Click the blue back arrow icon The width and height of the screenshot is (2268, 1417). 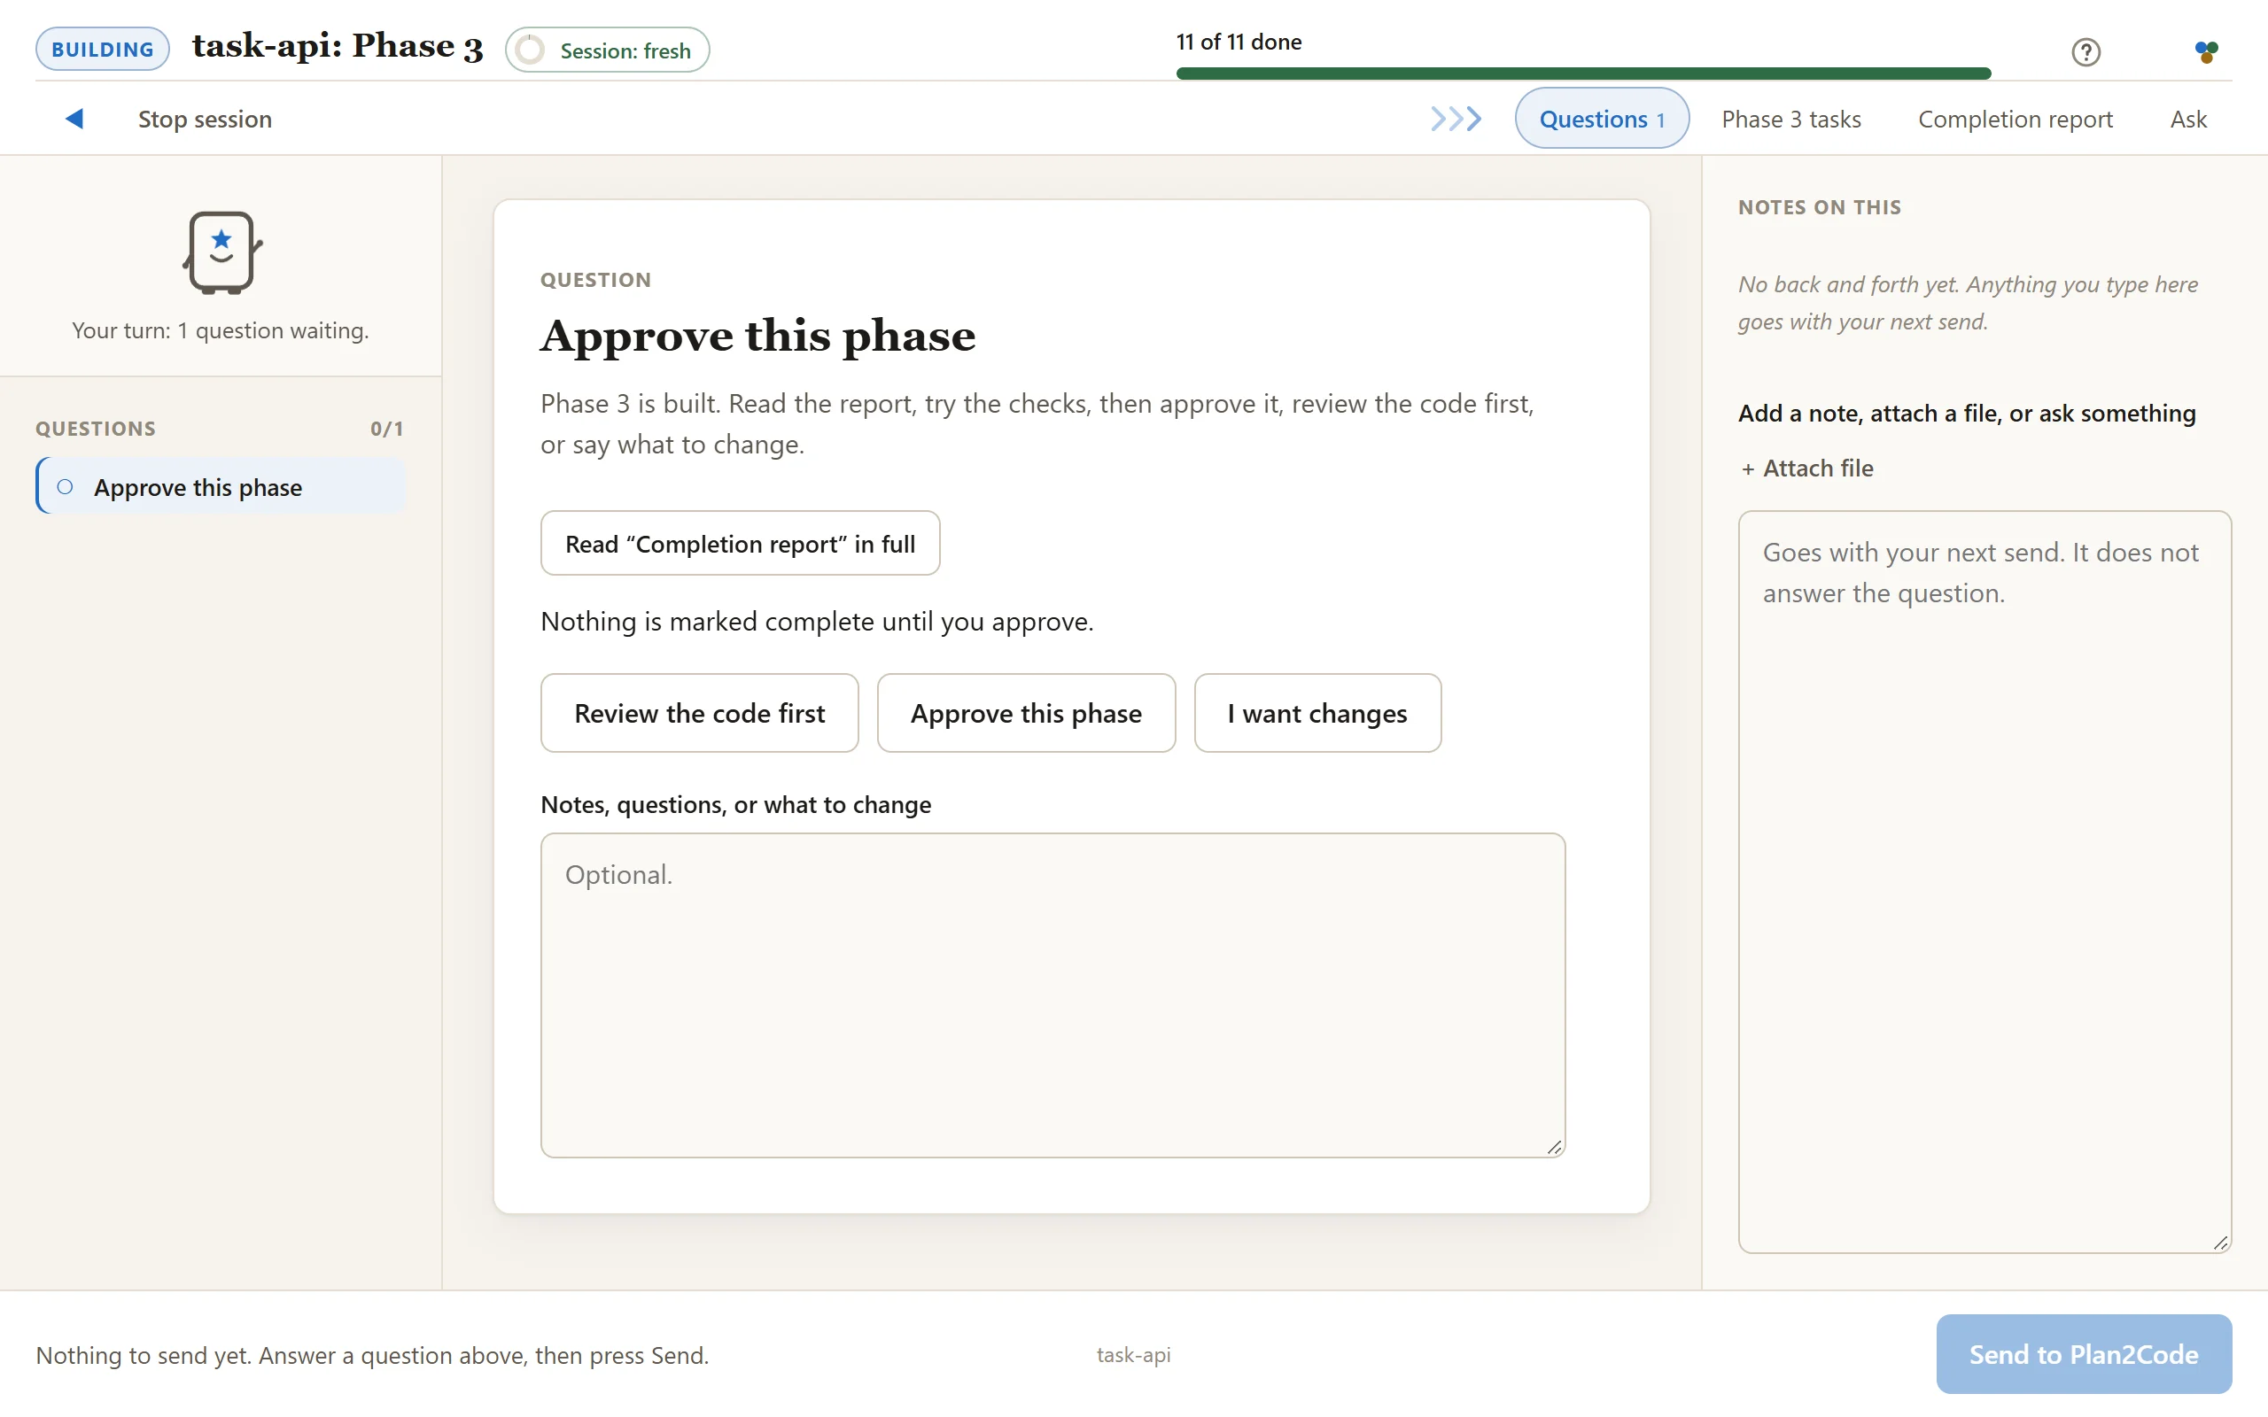coord(75,119)
